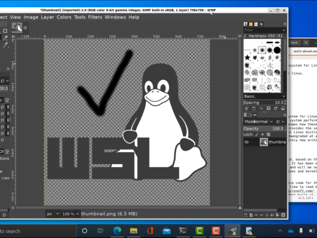The width and height of the screenshot is (317, 238).
Task: Select the Hardness 050 brush
Action: [262, 50]
